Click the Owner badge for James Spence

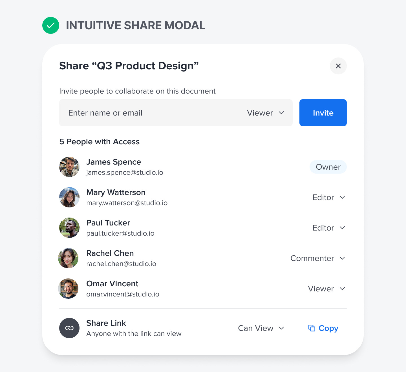pos(328,167)
